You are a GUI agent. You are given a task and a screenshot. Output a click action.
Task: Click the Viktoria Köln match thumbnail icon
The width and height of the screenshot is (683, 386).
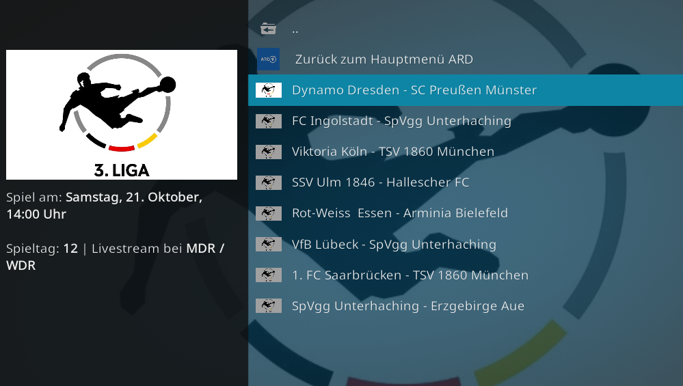(268, 152)
